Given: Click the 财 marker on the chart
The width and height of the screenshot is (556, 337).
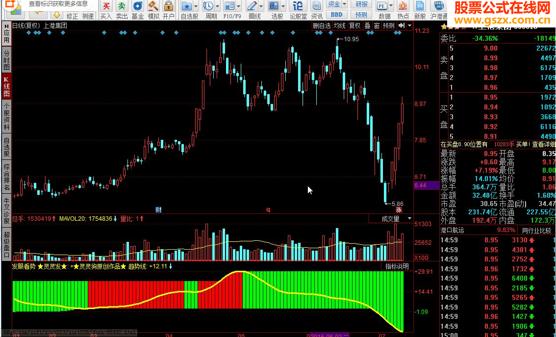Looking at the screenshot, I should [x=158, y=209].
